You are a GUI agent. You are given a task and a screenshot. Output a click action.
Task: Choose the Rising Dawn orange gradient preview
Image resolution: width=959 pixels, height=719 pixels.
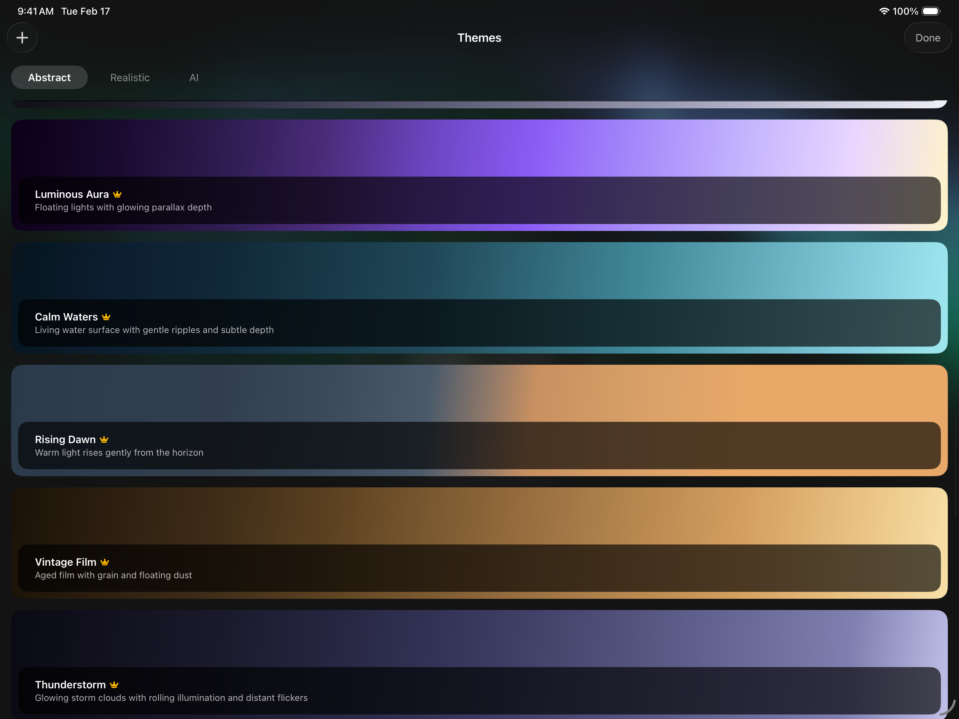479,394
